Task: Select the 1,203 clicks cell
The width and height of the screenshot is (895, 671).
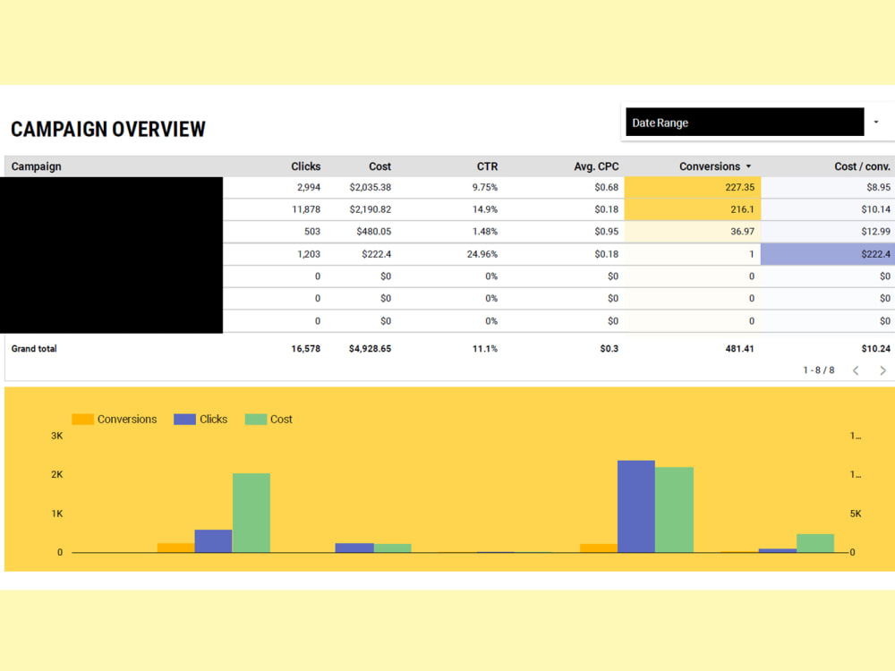Action: pyautogui.click(x=308, y=254)
